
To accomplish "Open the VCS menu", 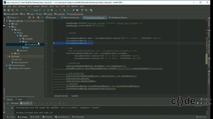I will tap(68, 6).
